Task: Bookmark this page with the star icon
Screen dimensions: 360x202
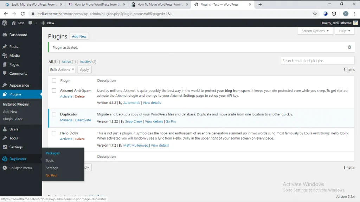Action: 315,14
